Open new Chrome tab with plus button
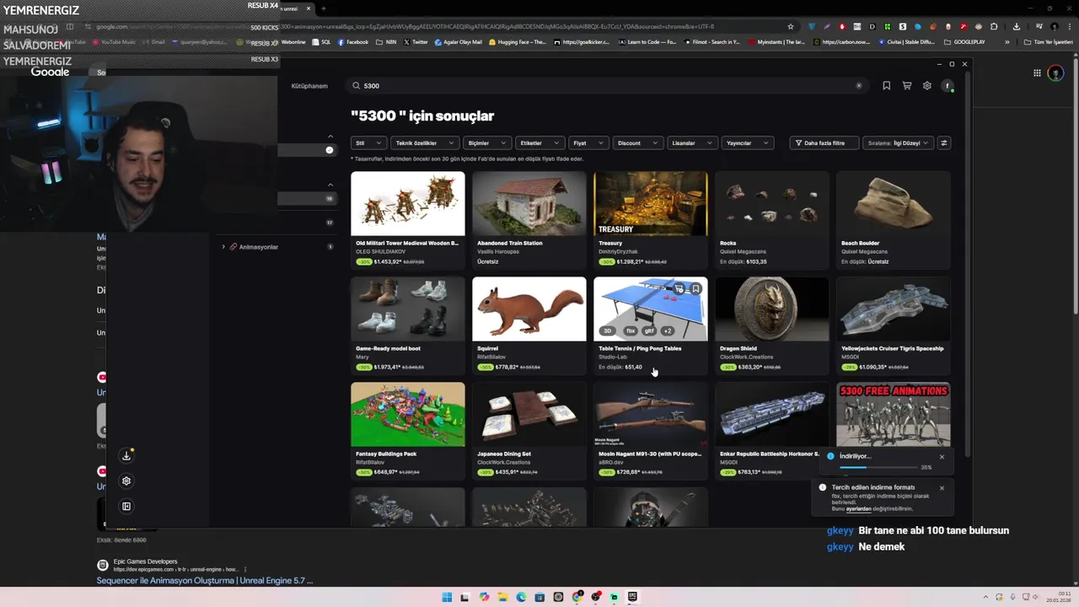Screen dimensions: 1079x607 pos(323,8)
